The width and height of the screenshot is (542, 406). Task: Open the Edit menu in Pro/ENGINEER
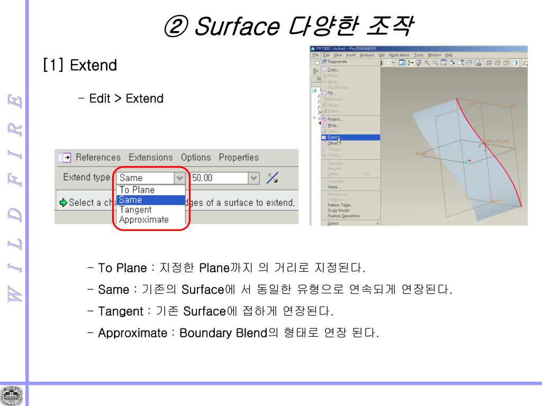pos(326,55)
